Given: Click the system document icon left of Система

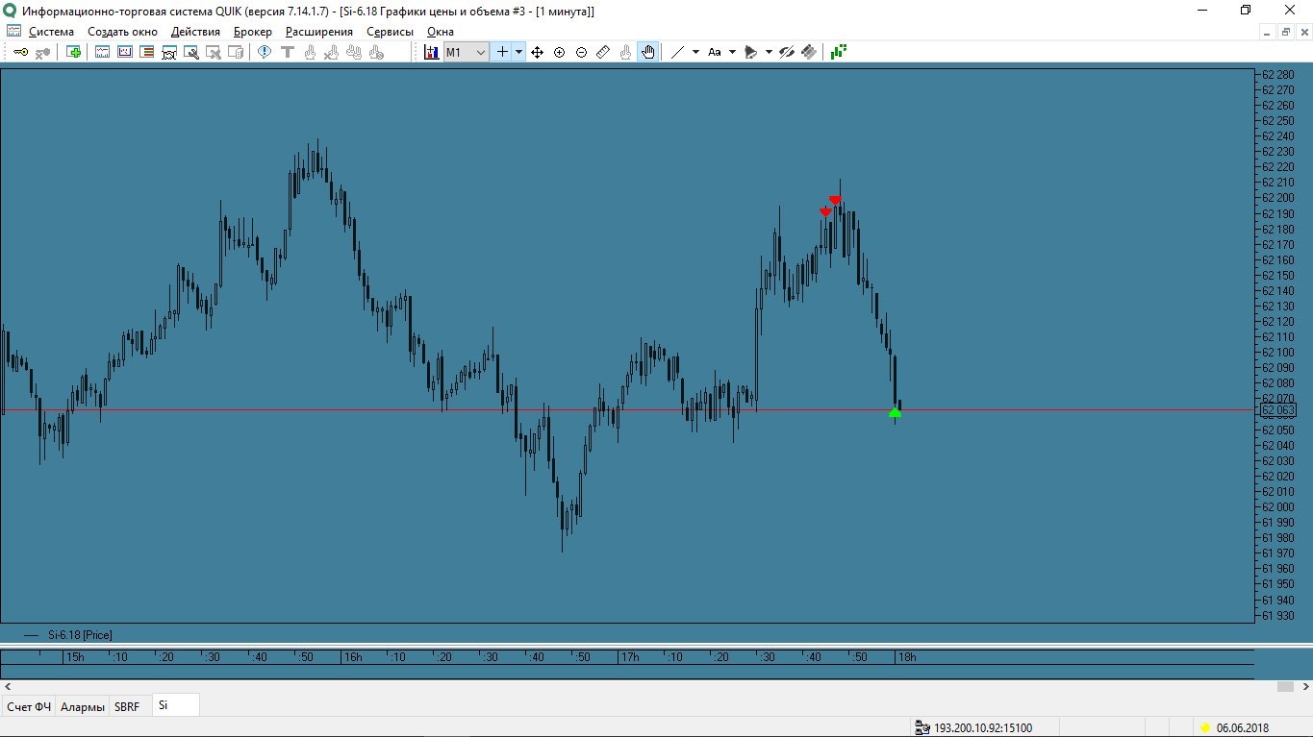Looking at the screenshot, I should (x=13, y=32).
